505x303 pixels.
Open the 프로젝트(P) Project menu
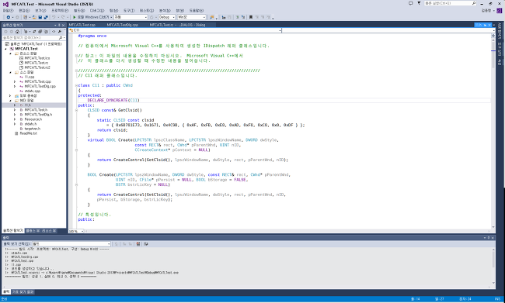click(x=60, y=11)
